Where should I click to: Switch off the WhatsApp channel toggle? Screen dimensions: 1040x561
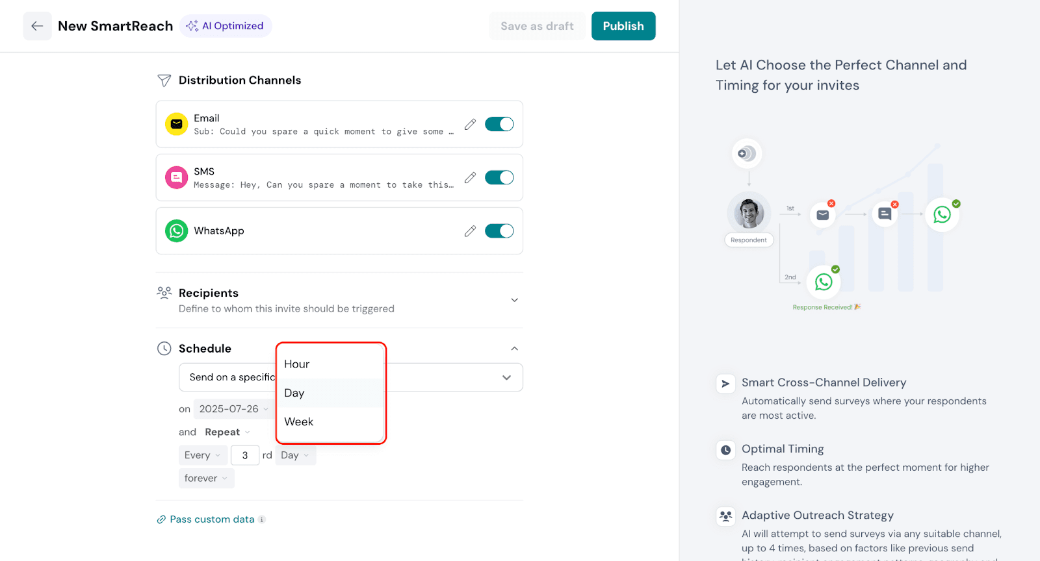[x=499, y=231]
